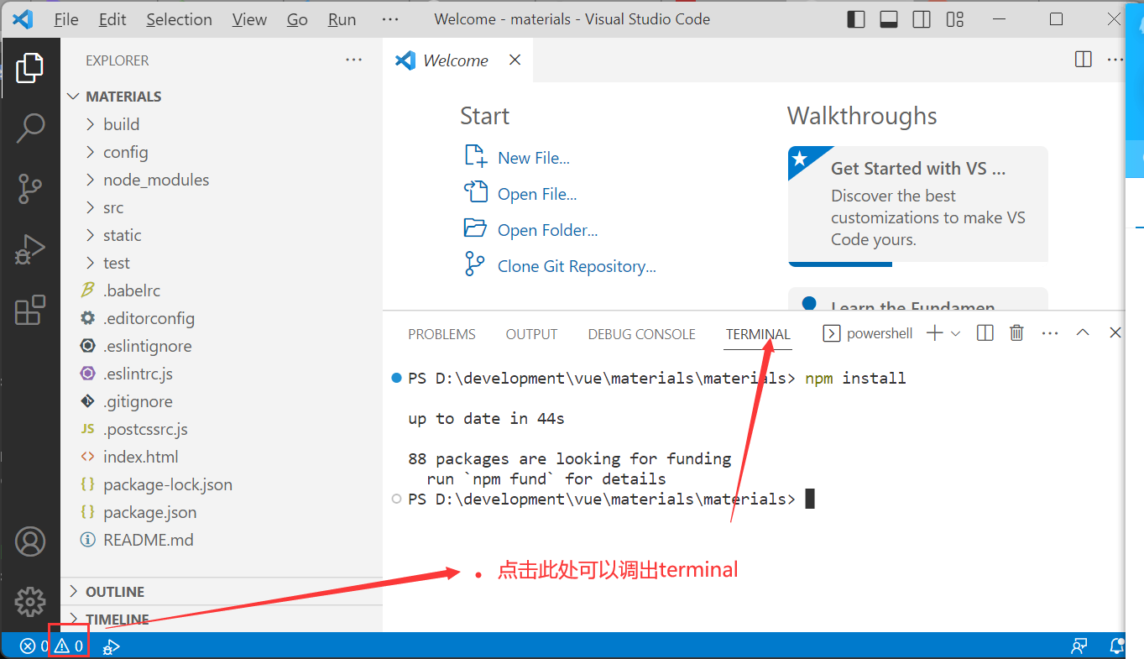This screenshot has height=659, width=1144.
Task: Show errors count in status bar
Action: tap(34, 646)
